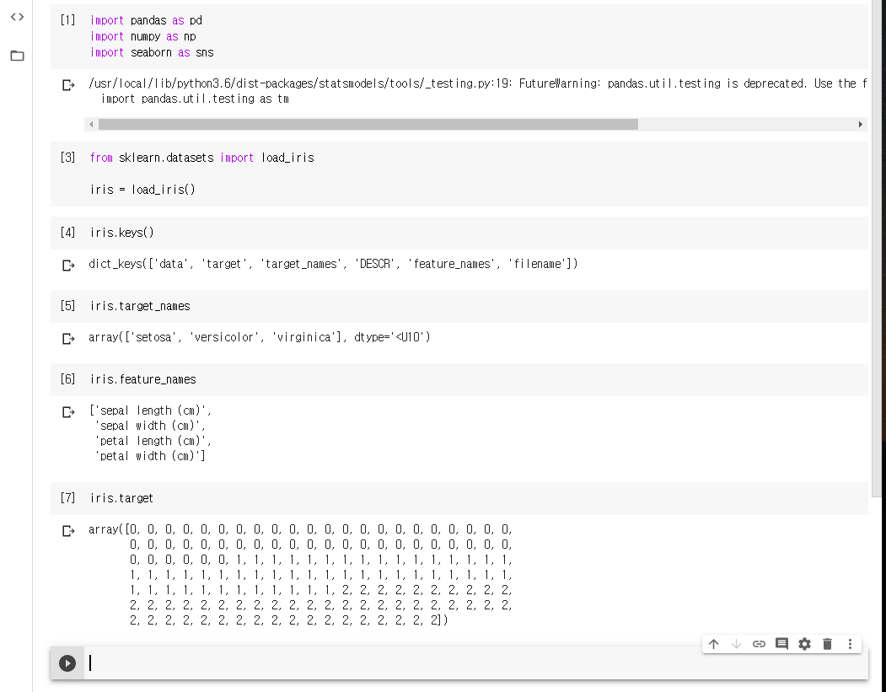886x692 pixels.
Task: Click output icon next to dict_keys result
Action: [68, 266]
